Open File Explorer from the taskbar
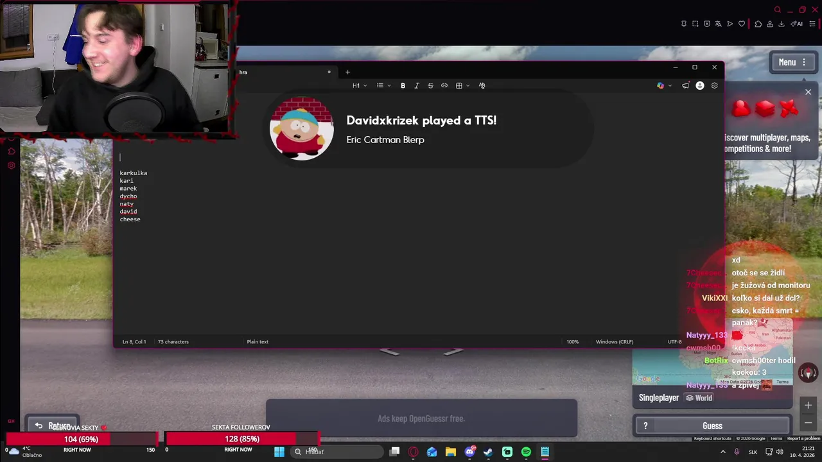Screen dimensions: 822x462 pos(451,452)
